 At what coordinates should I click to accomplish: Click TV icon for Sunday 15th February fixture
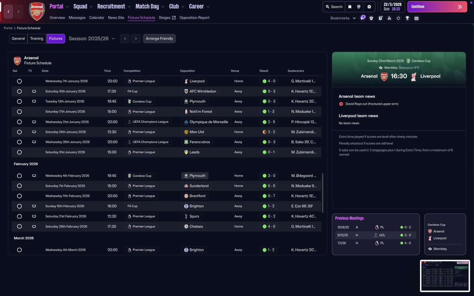[x=34, y=206]
